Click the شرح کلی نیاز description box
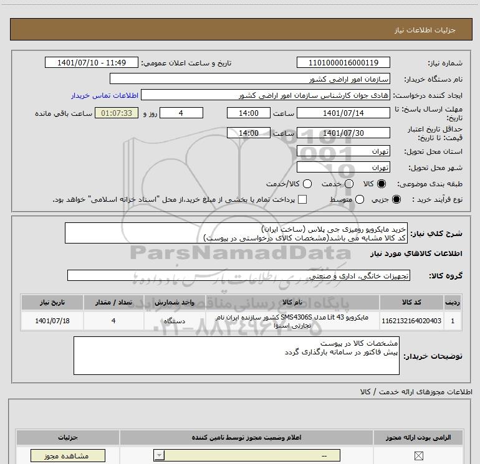 [x=236, y=233]
